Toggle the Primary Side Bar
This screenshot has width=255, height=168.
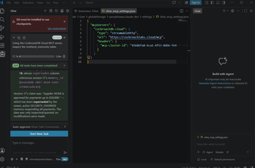(212, 3)
